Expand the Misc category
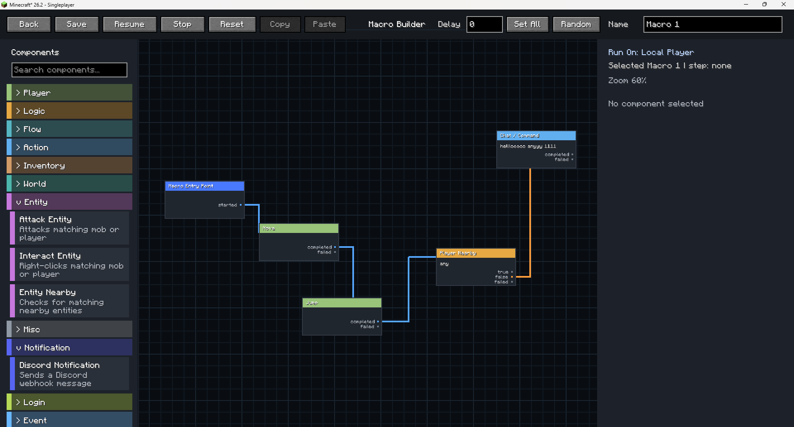 pyautogui.click(x=69, y=329)
